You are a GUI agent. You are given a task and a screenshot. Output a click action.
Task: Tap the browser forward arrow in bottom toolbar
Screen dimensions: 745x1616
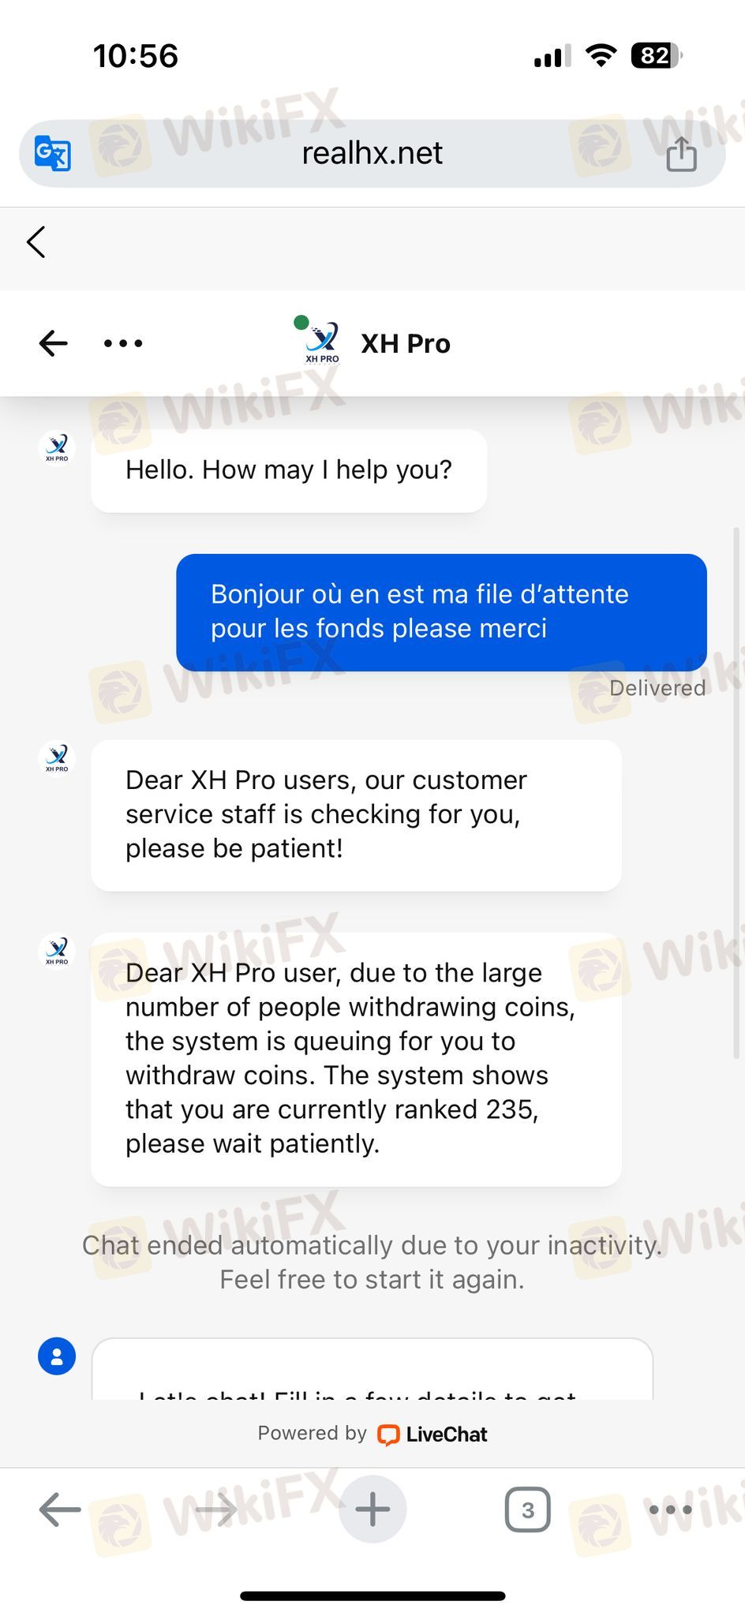pyautogui.click(x=215, y=1509)
